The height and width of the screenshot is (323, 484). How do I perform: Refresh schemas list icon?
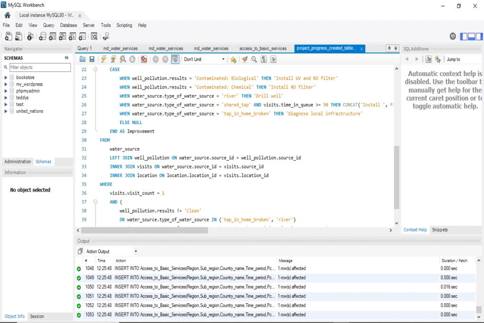click(x=67, y=58)
